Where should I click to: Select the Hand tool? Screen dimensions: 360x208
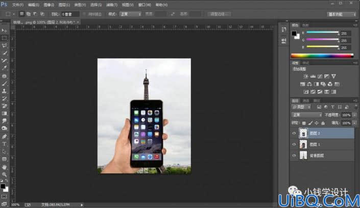(4, 167)
